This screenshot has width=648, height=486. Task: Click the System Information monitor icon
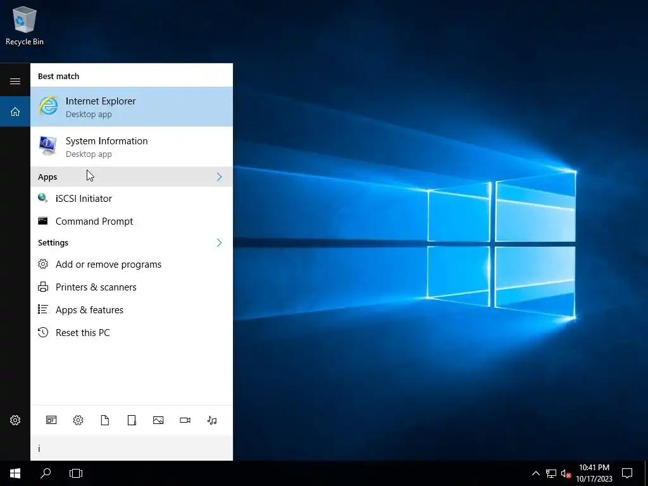coord(47,146)
